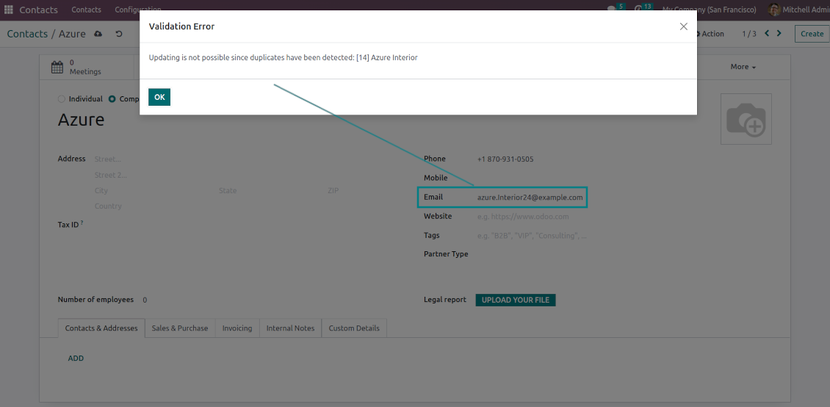The width and height of the screenshot is (830, 407).
Task: Open the apps grid menu icon
Action: point(9,10)
